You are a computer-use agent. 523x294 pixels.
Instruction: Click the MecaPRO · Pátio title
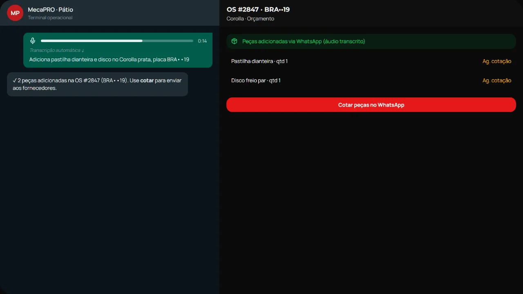tap(51, 9)
